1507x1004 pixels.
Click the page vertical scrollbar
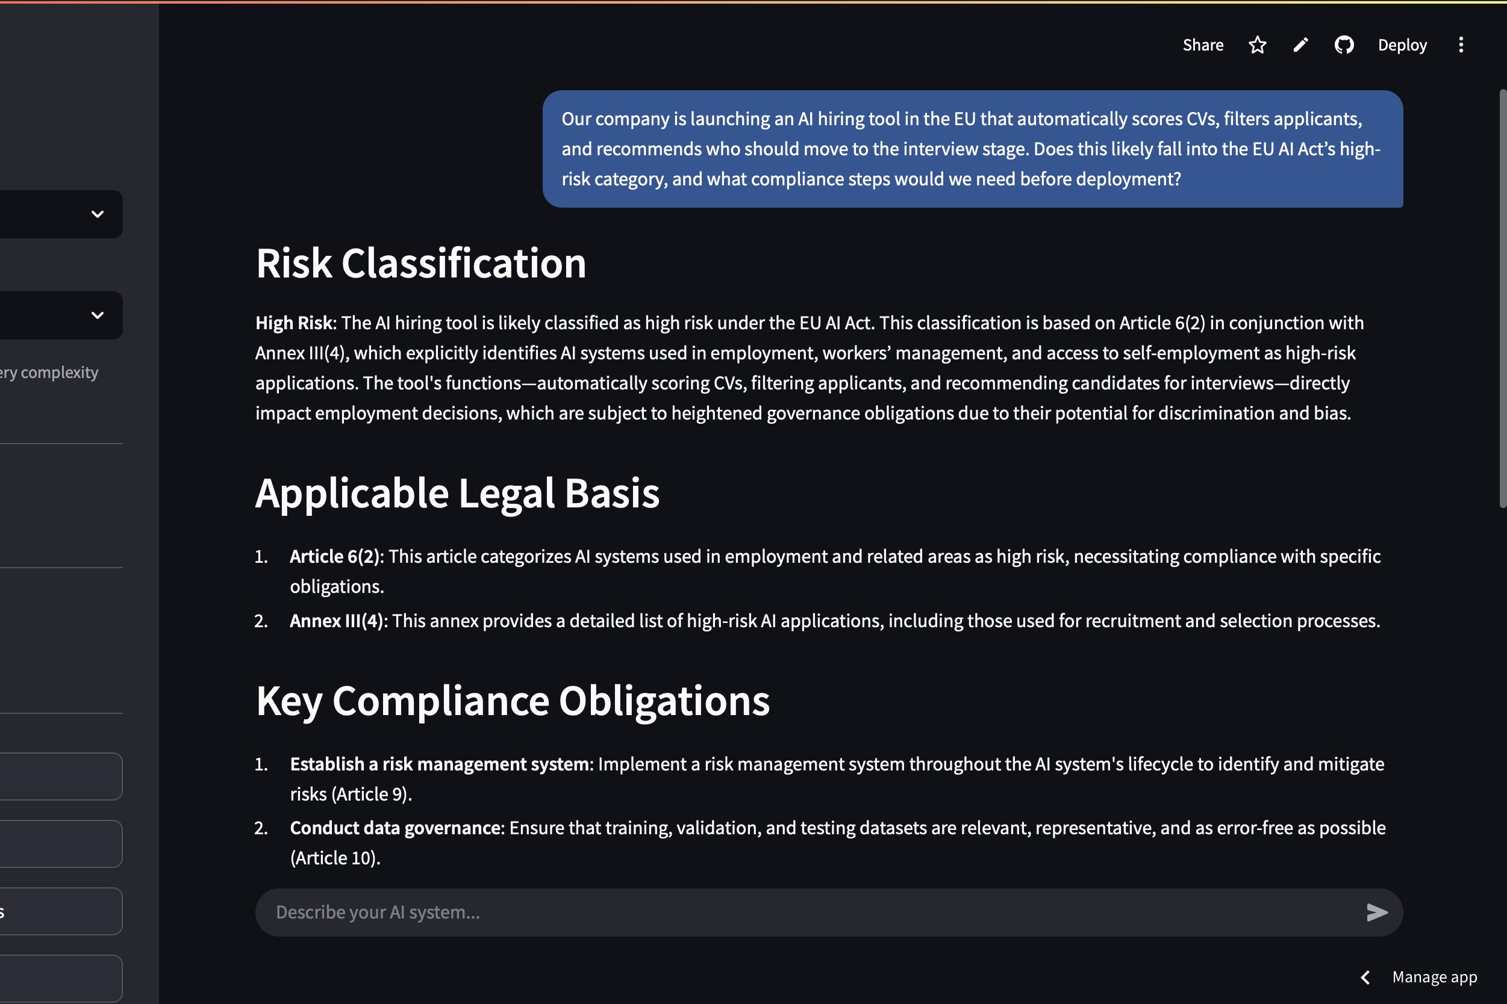point(1503,299)
